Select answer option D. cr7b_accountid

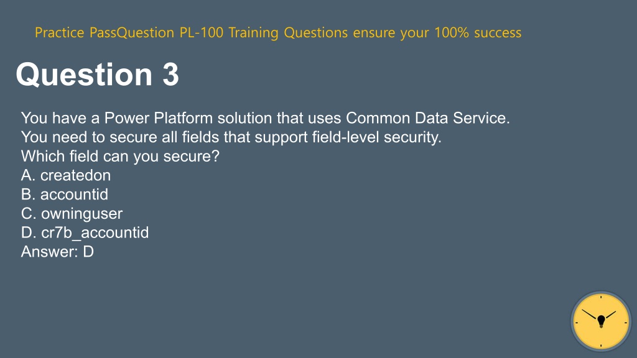pos(85,232)
